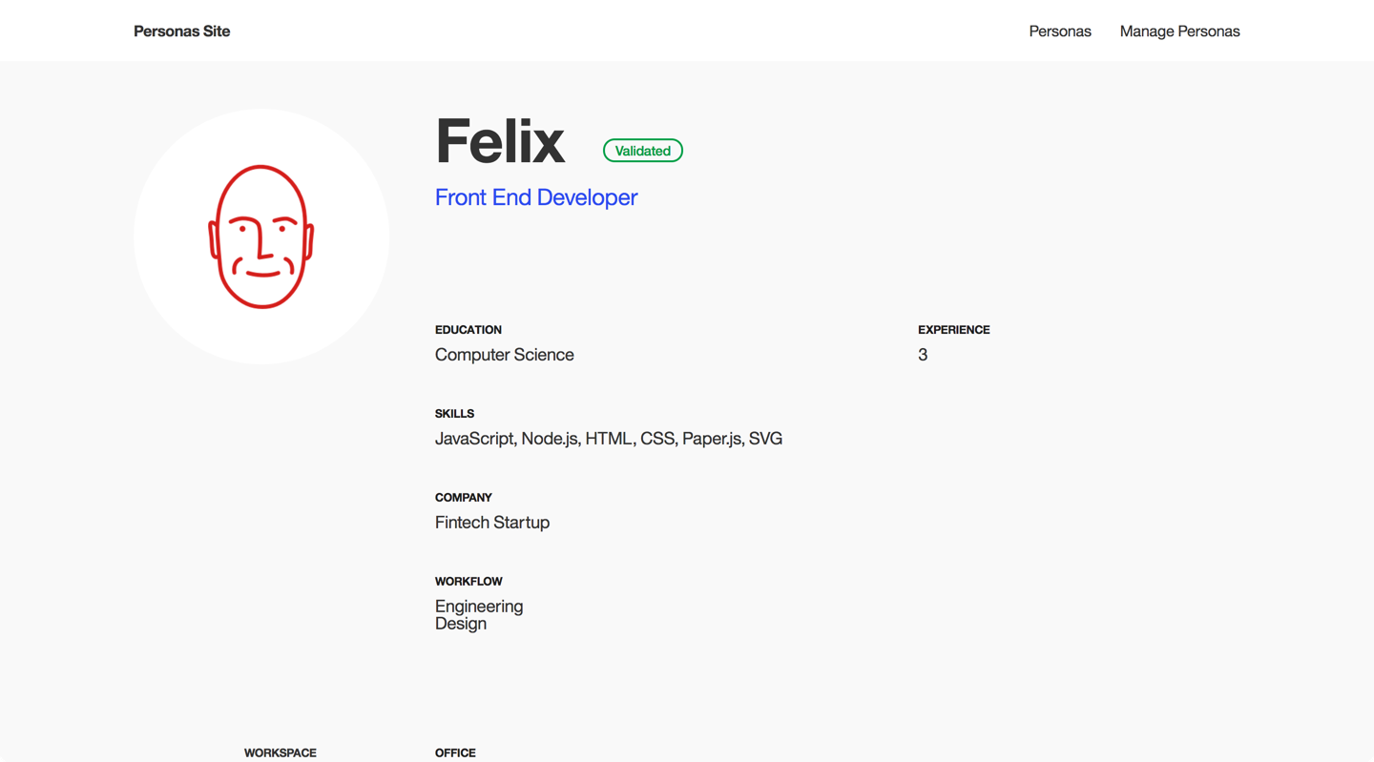Click the Personas Site logo

pos(181,31)
